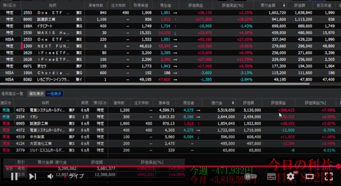Click the 信用建玉一覧 panel title
The width and height of the screenshot is (341, 186).
[12, 94]
